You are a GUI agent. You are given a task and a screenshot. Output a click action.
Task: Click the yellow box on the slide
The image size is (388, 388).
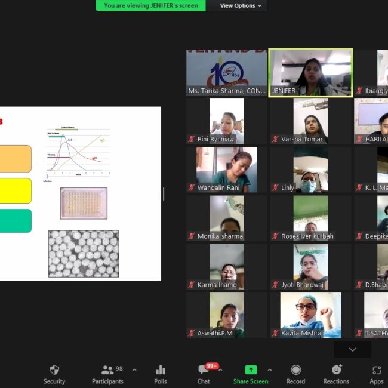click(x=16, y=190)
